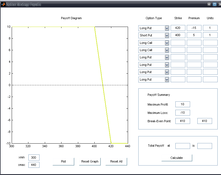Click the empty Units field in the fourth row

pyautogui.click(x=210, y=50)
